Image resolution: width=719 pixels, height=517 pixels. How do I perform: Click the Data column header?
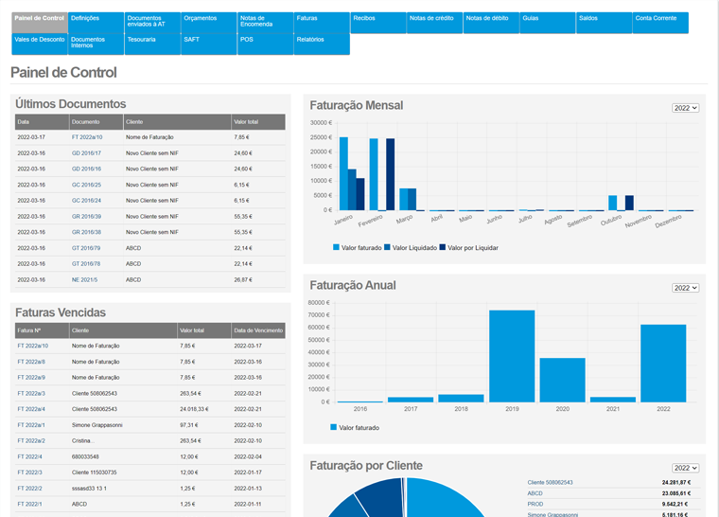click(x=42, y=122)
